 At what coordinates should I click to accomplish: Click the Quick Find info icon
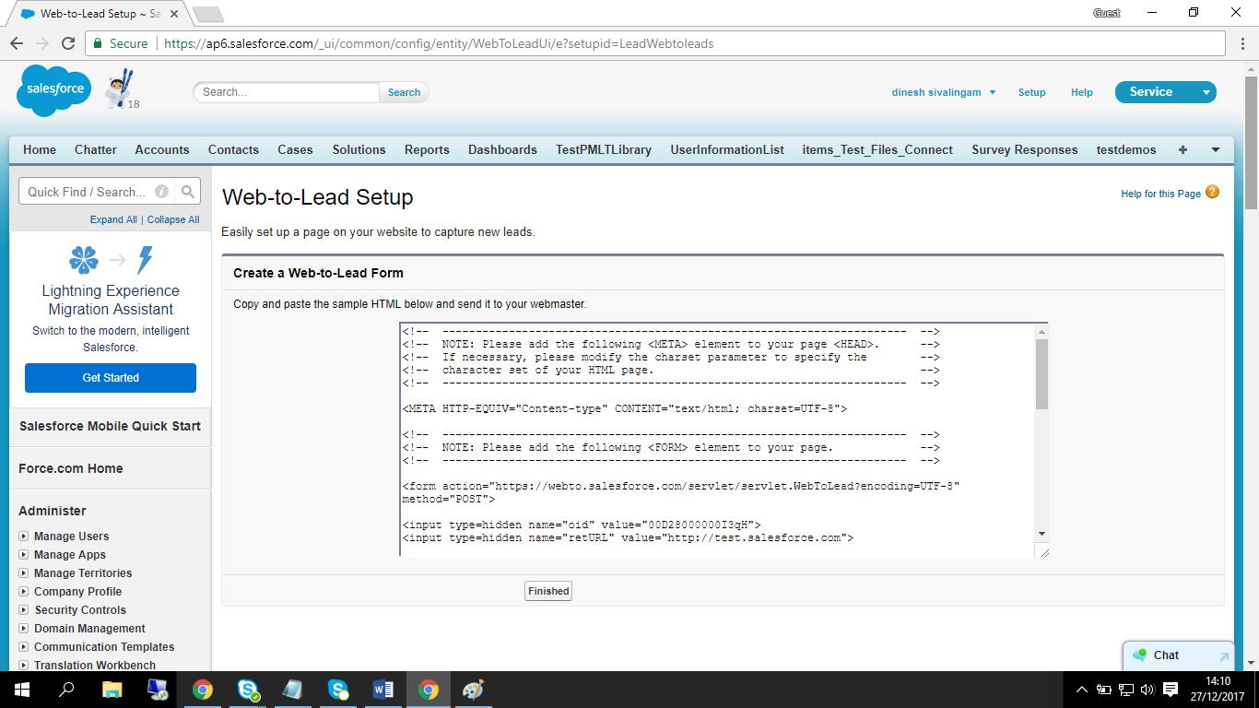(x=161, y=192)
